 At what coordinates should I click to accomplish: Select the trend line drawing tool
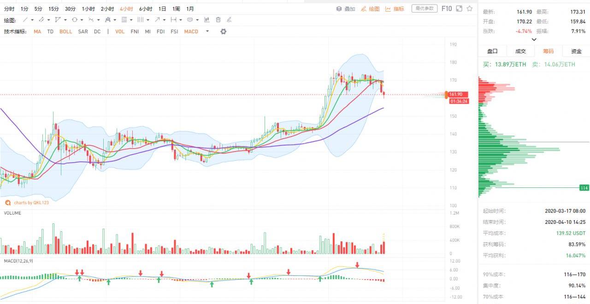point(25,20)
